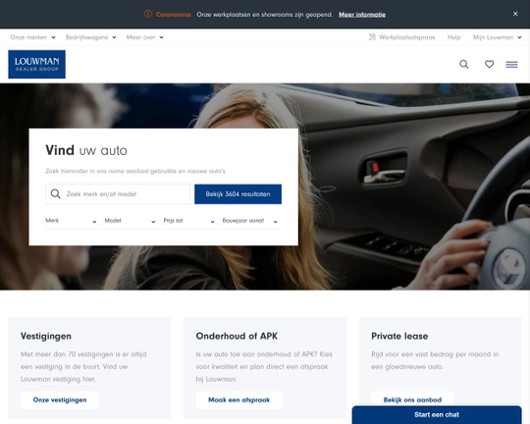Click the Werkplaatsafspraak wrench icon

(x=372, y=37)
